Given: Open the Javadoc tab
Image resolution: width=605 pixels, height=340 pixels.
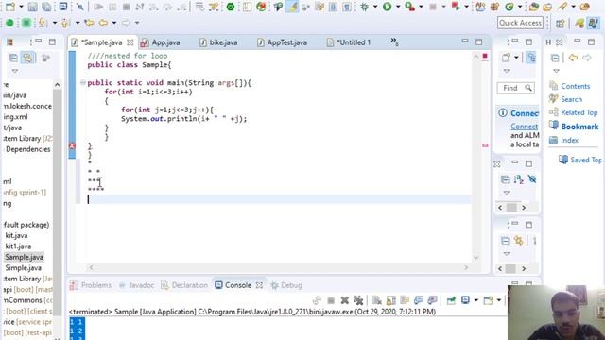Looking at the screenshot, I should pyautogui.click(x=136, y=285).
